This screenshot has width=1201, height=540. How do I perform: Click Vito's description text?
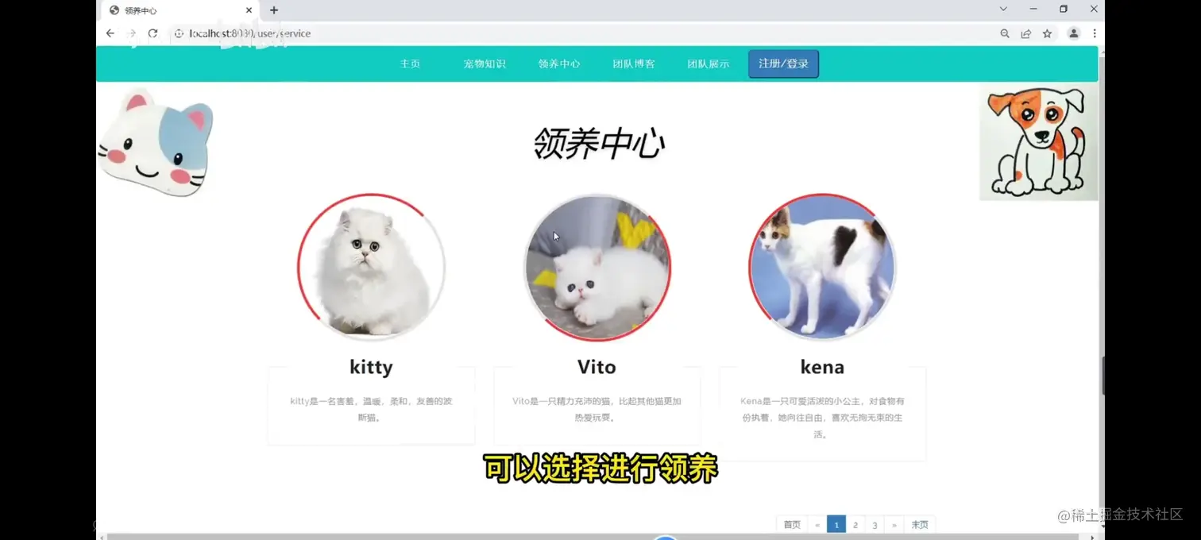[597, 409]
